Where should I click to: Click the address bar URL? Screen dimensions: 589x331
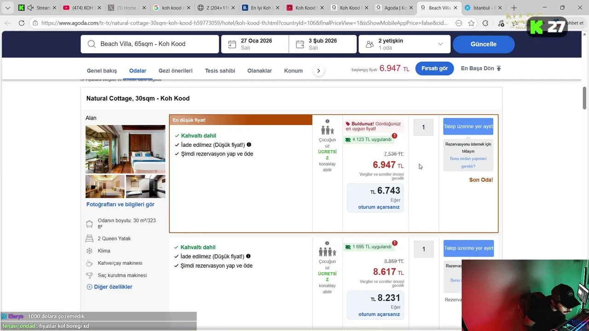244,23
